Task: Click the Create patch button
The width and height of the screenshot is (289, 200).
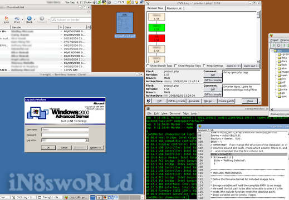Action: tap(226, 101)
